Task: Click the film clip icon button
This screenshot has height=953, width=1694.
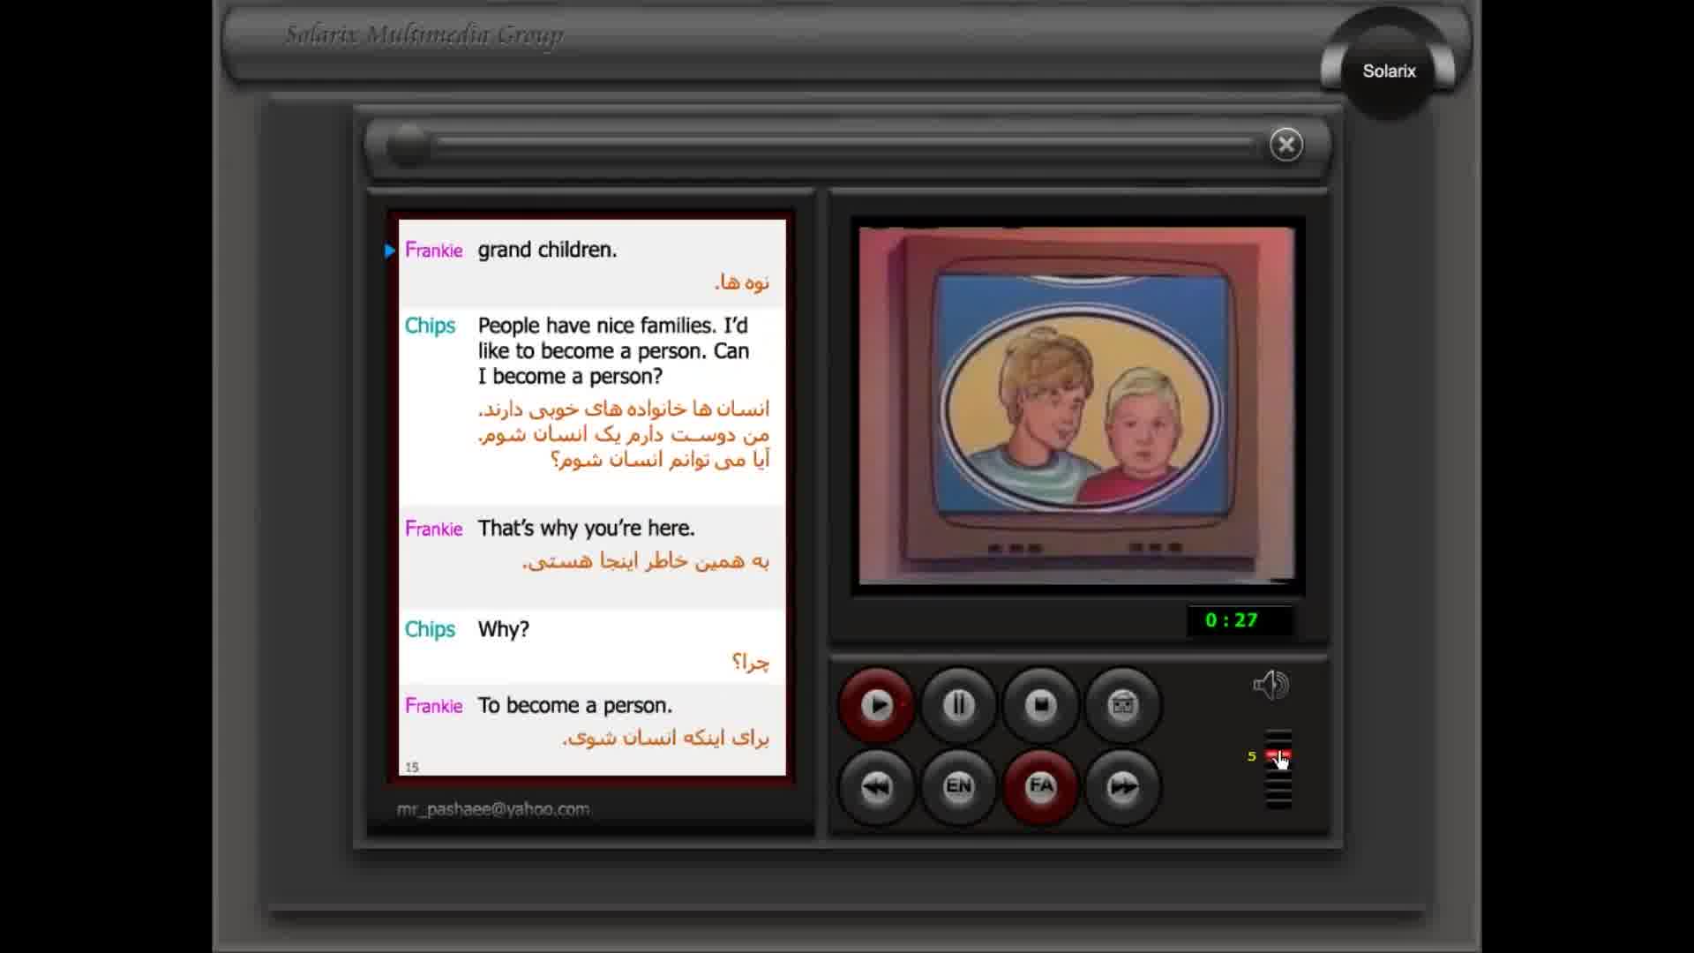Action: 1122,705
